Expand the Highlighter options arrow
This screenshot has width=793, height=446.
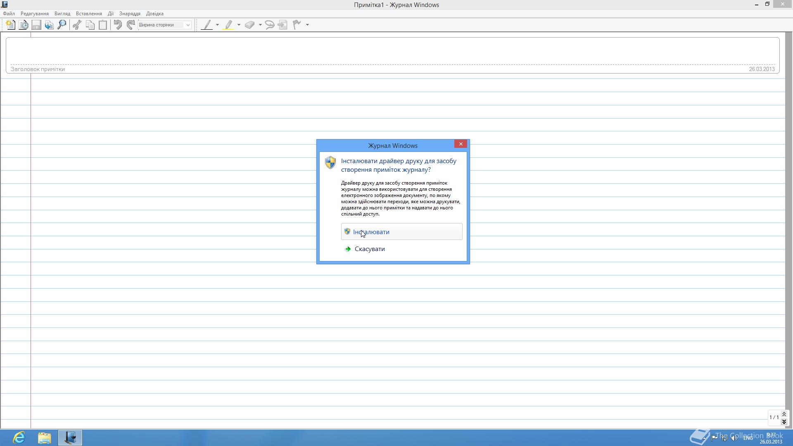click(x=239, y=25)
